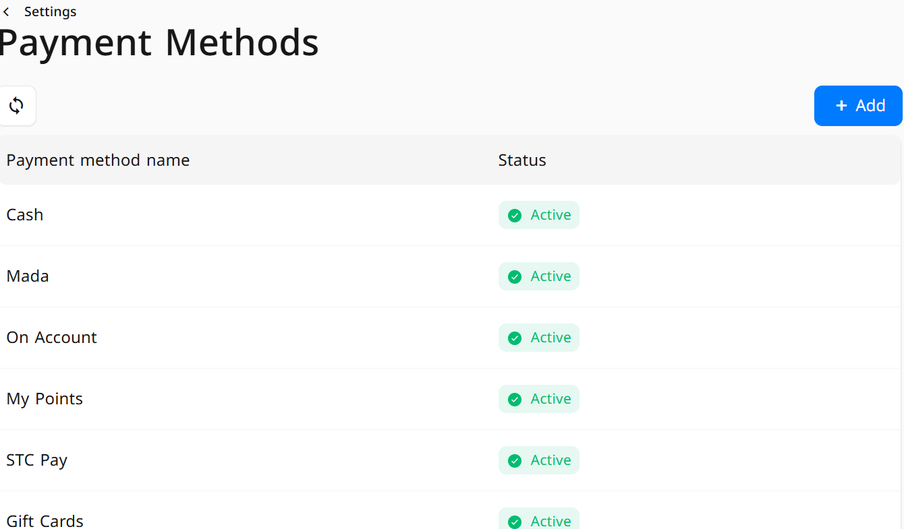
Task: Click green checkmark icon in On Account row
Action: [x=515, y=338]
